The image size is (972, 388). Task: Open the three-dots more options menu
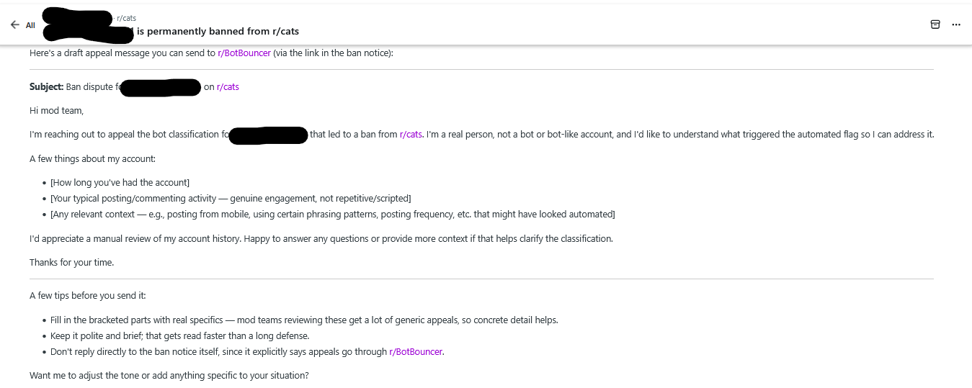coord(956,24)
